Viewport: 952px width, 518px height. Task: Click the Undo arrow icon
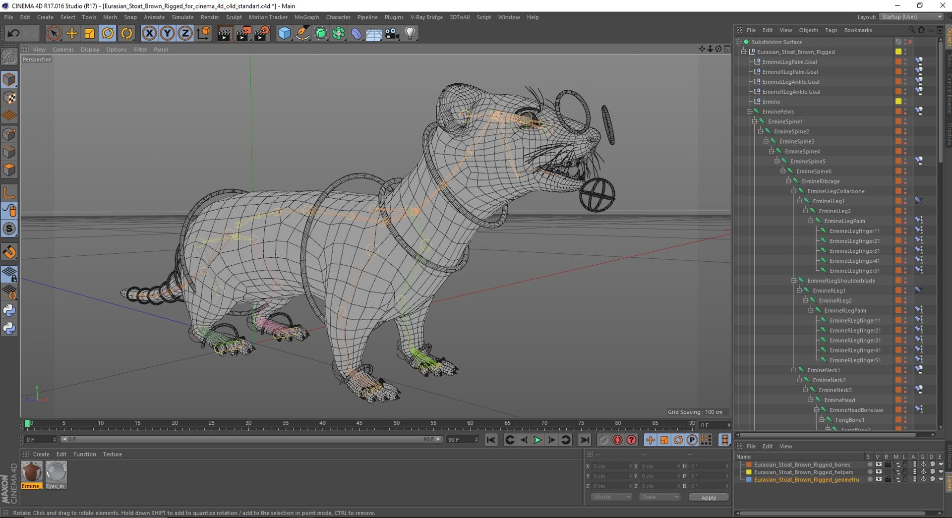(13, 33)
